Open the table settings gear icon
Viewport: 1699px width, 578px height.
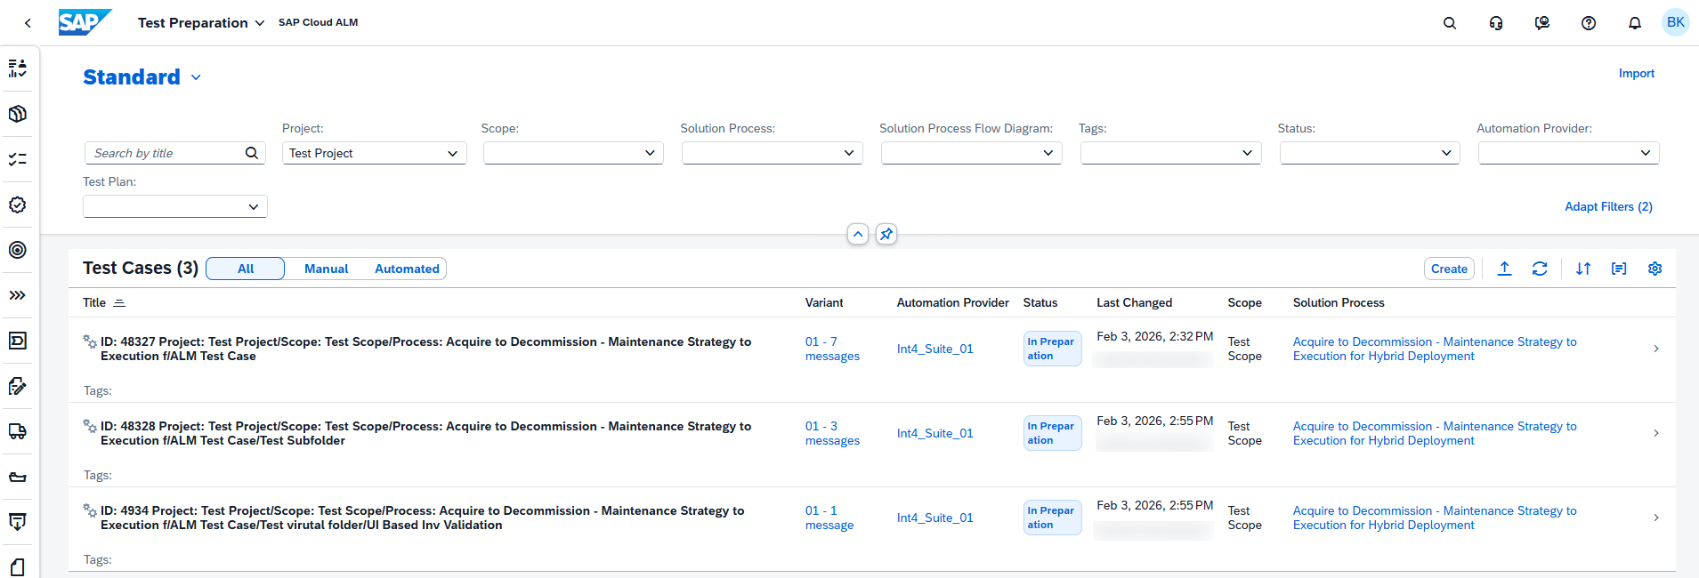(x=1655, y=269)
